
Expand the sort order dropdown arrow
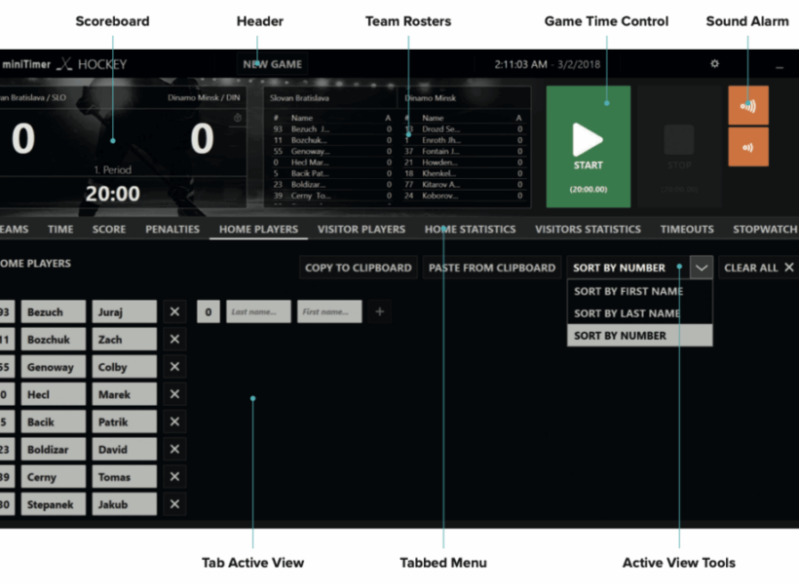[702, 268]
